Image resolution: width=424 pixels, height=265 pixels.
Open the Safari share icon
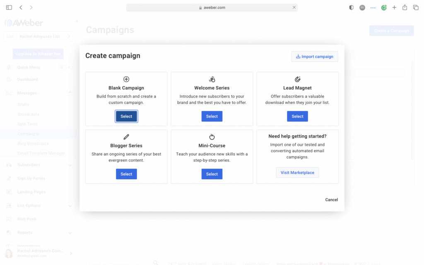point(405,7)
